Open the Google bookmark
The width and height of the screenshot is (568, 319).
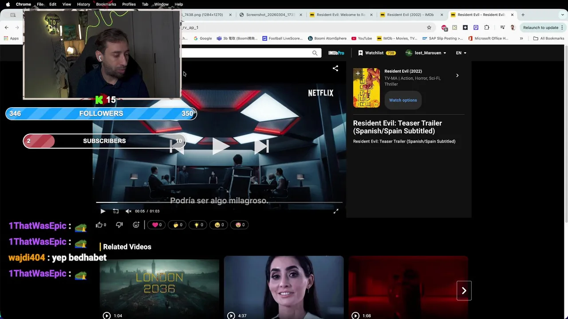tap(202, 39)
